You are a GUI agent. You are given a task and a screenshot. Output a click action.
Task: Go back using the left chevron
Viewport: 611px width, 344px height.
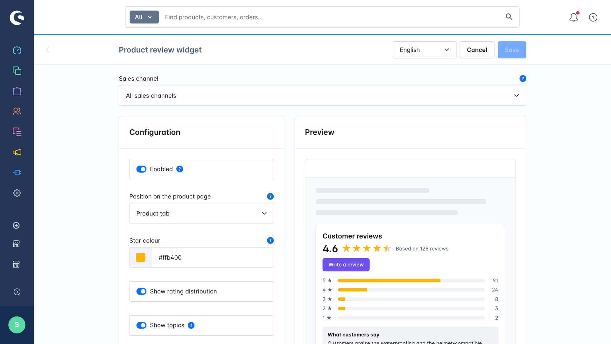(x=47, y=50)
